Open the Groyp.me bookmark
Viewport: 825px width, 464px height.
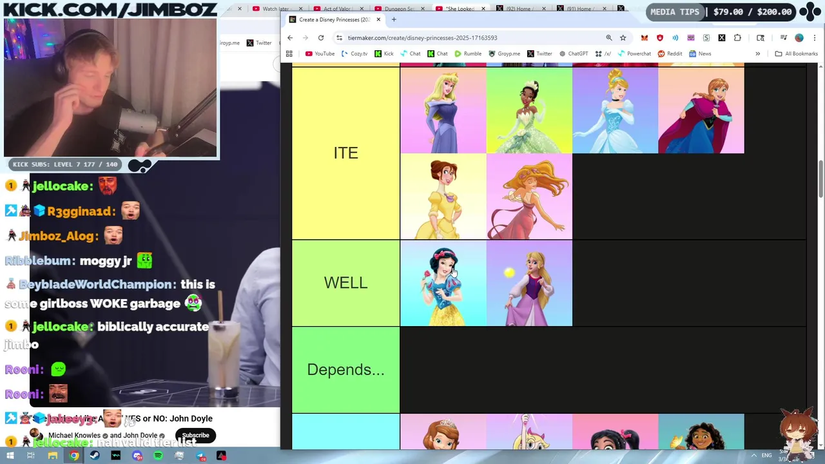click(504, 53)
